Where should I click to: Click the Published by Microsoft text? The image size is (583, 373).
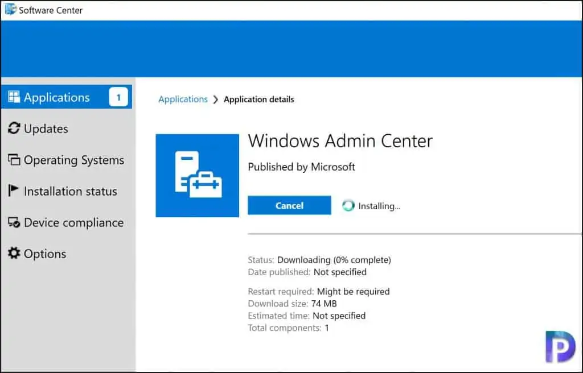point(302,167)
